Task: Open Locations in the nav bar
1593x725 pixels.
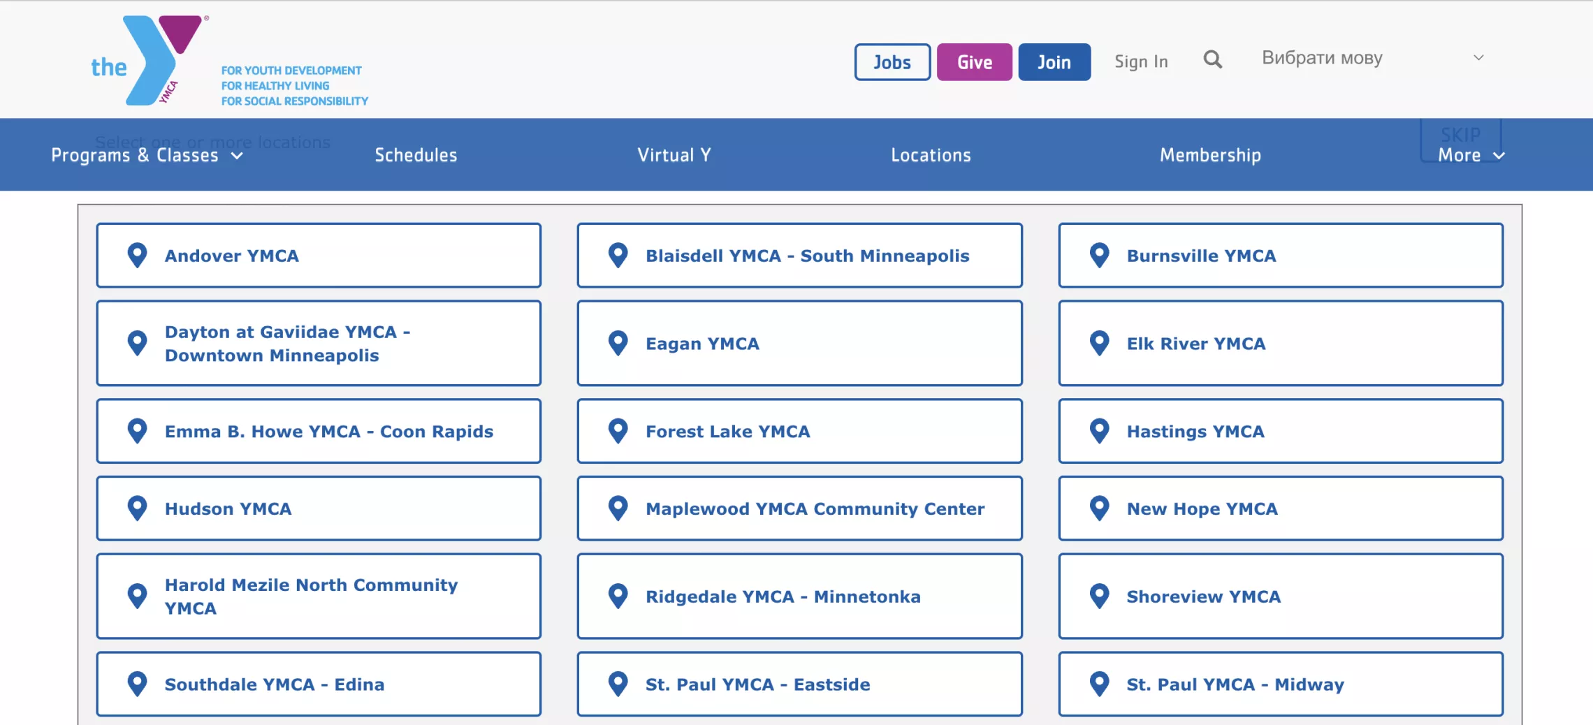Action: (x=931, y=155)
